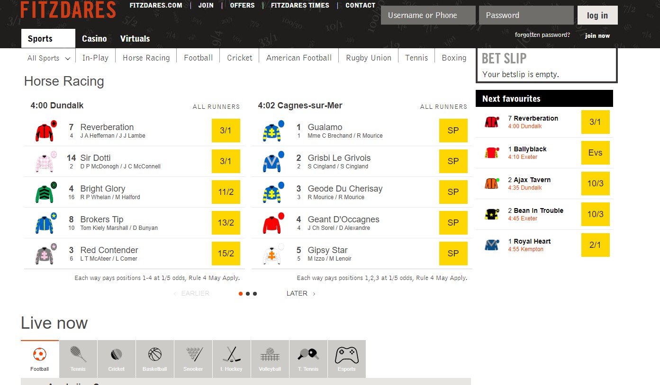660x385 pixels.
Task: Go to the second carousel page dot
Action: 248,294
